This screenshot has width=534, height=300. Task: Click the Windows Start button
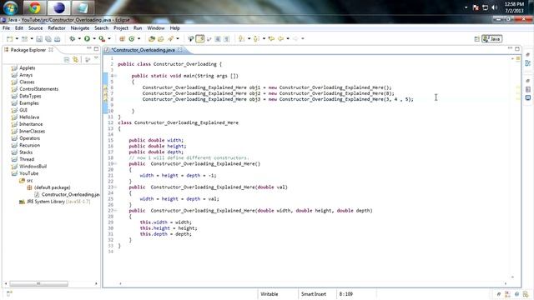coord(10,7)
